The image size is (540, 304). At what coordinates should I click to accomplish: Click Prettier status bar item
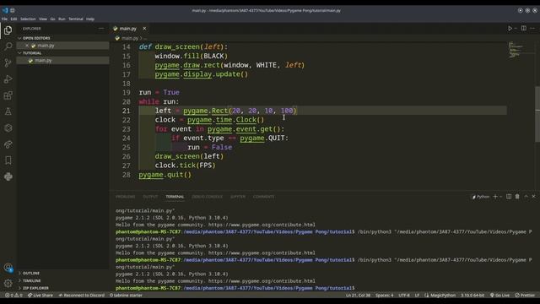pos(525,295)
